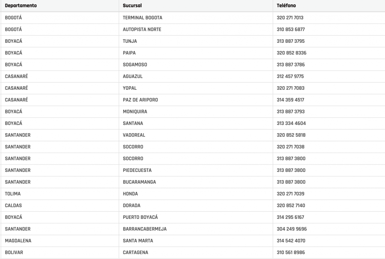Viewport: 385px width, 259px height.
Task: Click phone number 313 887 3793
Action: [291, 111]
